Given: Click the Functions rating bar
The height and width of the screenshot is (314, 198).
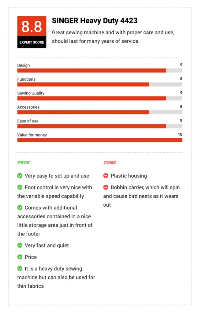Looking at the screenshot, I should (100, 85).
